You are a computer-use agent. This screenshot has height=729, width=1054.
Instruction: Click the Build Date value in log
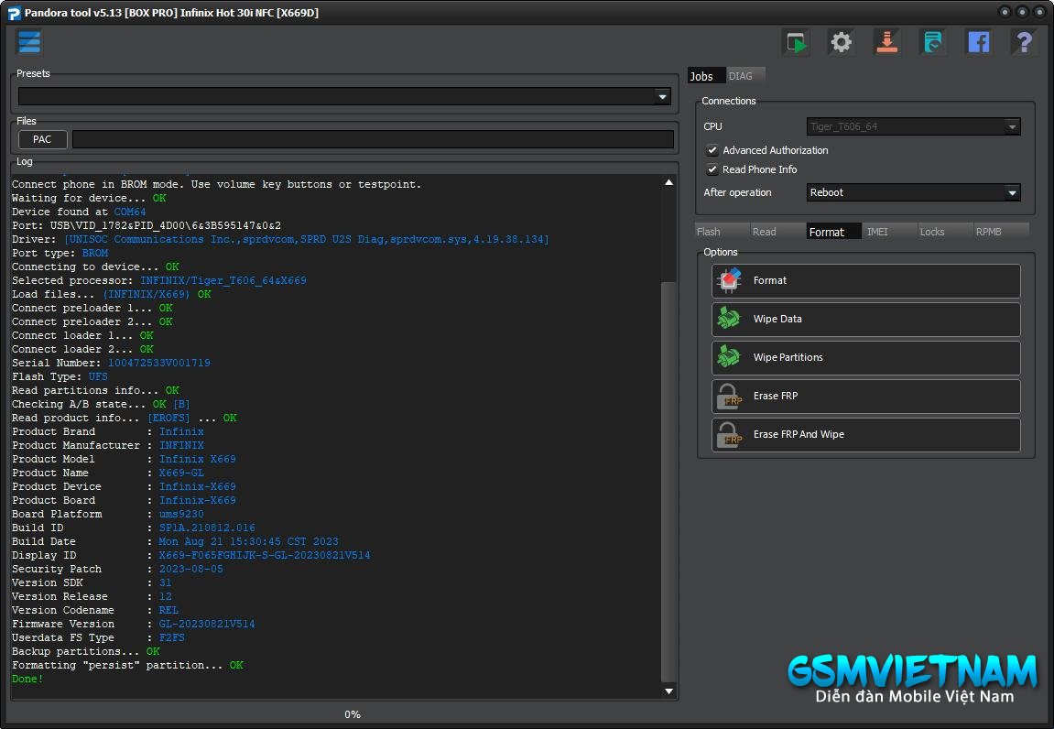pos(249,541)
